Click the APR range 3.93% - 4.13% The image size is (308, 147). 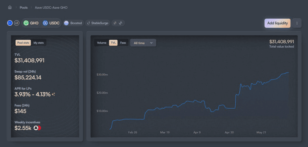click(33, 94)
